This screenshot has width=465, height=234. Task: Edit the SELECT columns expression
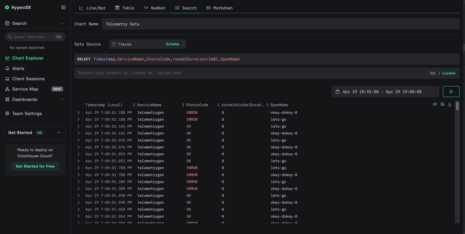[267, 59]
